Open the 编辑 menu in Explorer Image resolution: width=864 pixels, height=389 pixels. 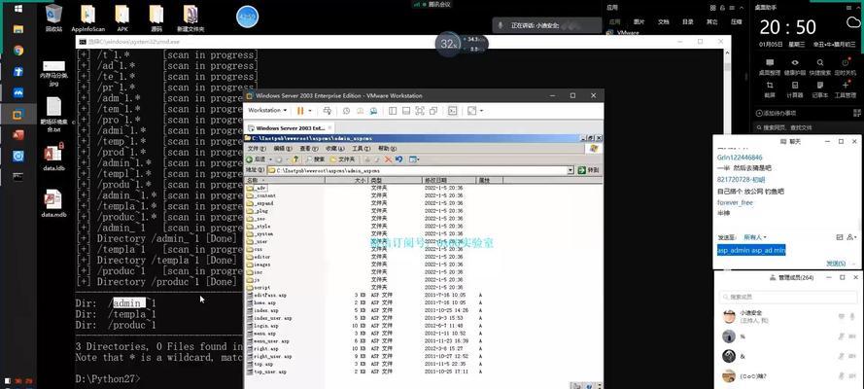pyautogui.click(x=283, y=149)
